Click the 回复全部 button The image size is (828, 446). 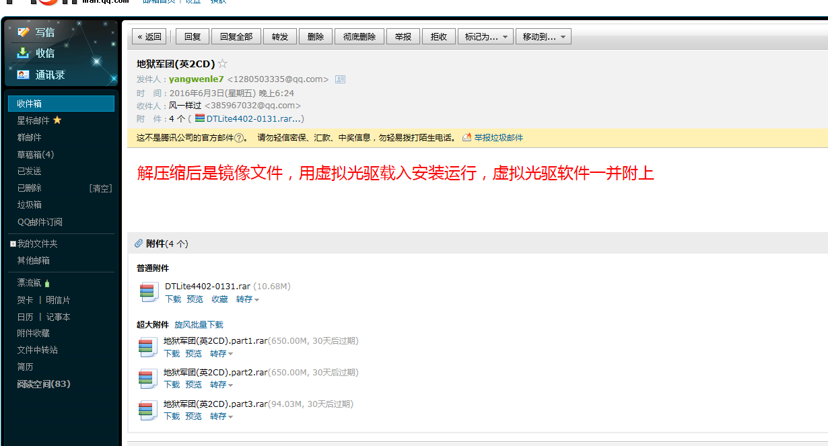coord(236,37)
